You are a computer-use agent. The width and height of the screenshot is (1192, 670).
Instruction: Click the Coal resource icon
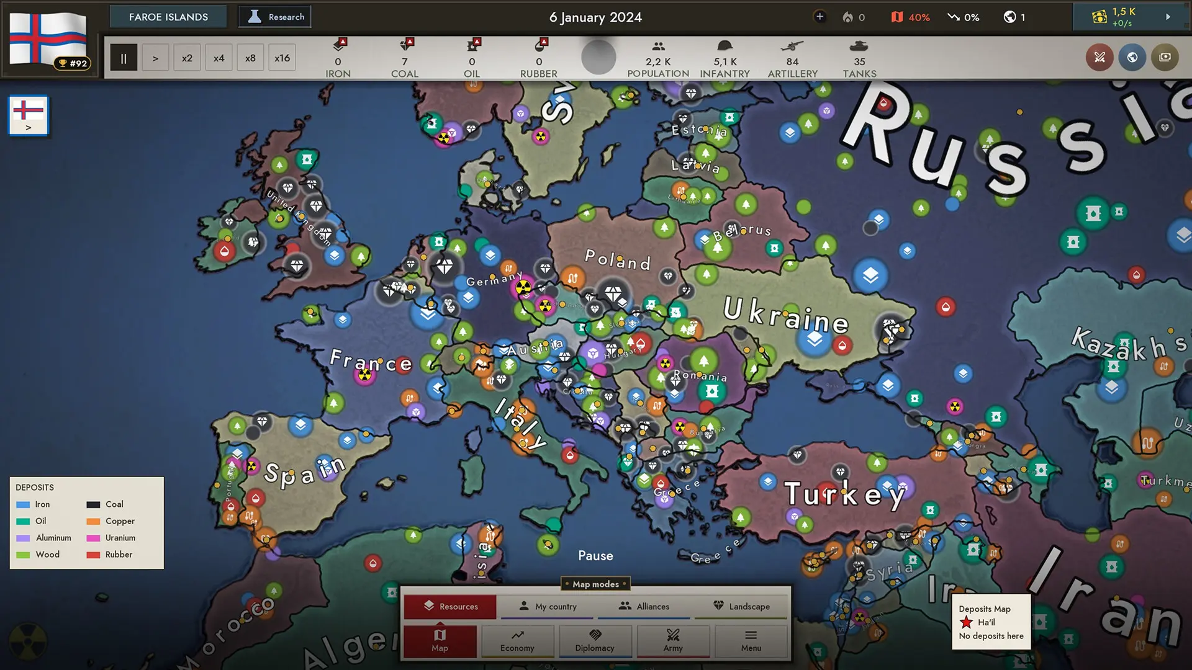406,45
